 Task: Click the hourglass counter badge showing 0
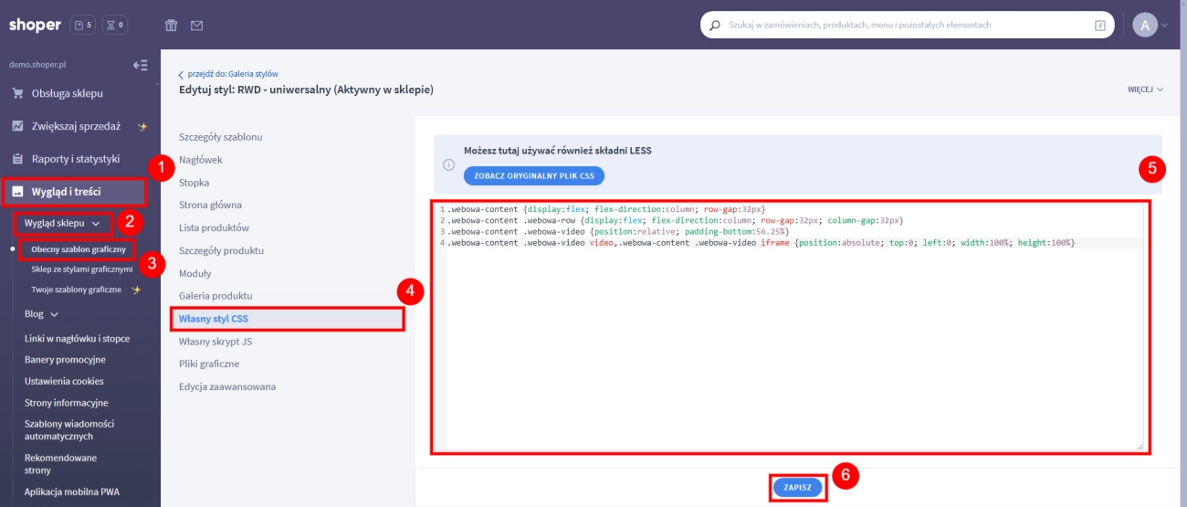click(115, 25)
